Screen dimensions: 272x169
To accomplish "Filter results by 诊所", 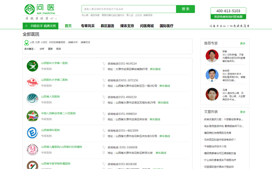I will click(42, 49).
